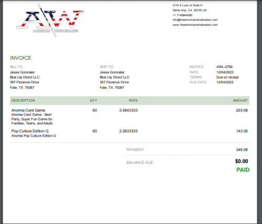Click the SHIP TO label
262x224 pixels.
[106, 67]
